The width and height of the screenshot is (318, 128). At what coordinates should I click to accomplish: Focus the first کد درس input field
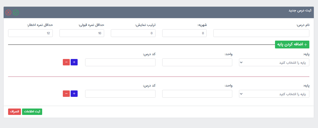[x=120, y=63]
